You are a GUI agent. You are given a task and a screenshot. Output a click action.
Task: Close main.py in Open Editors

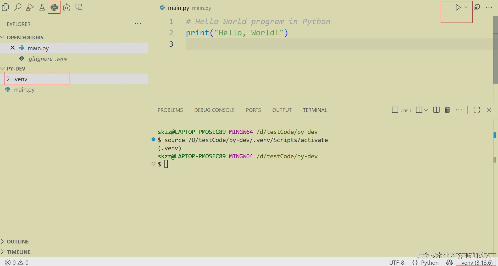click(x=12, y=48)
